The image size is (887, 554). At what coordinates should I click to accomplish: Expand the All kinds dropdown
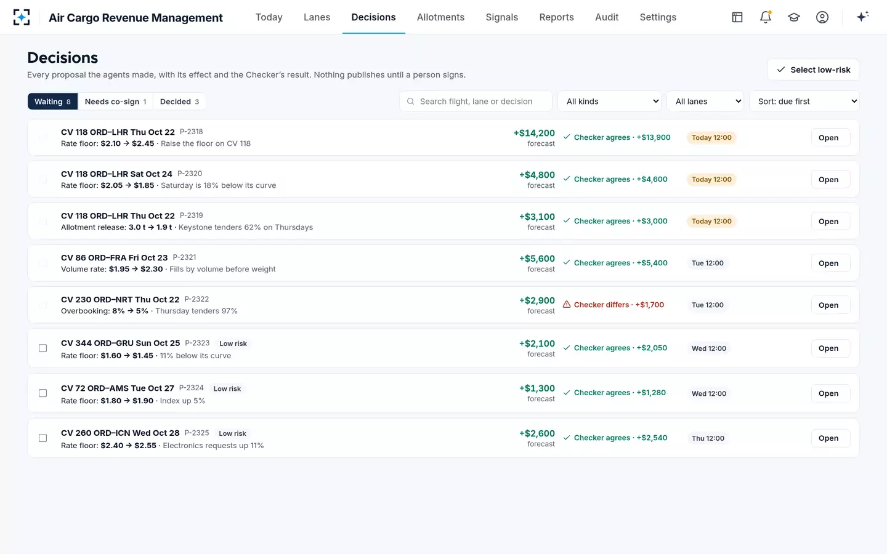coord(610,102)
